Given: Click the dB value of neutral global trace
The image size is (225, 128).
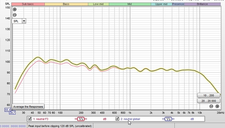Looking at the screenshot, I should coord(192,119).
